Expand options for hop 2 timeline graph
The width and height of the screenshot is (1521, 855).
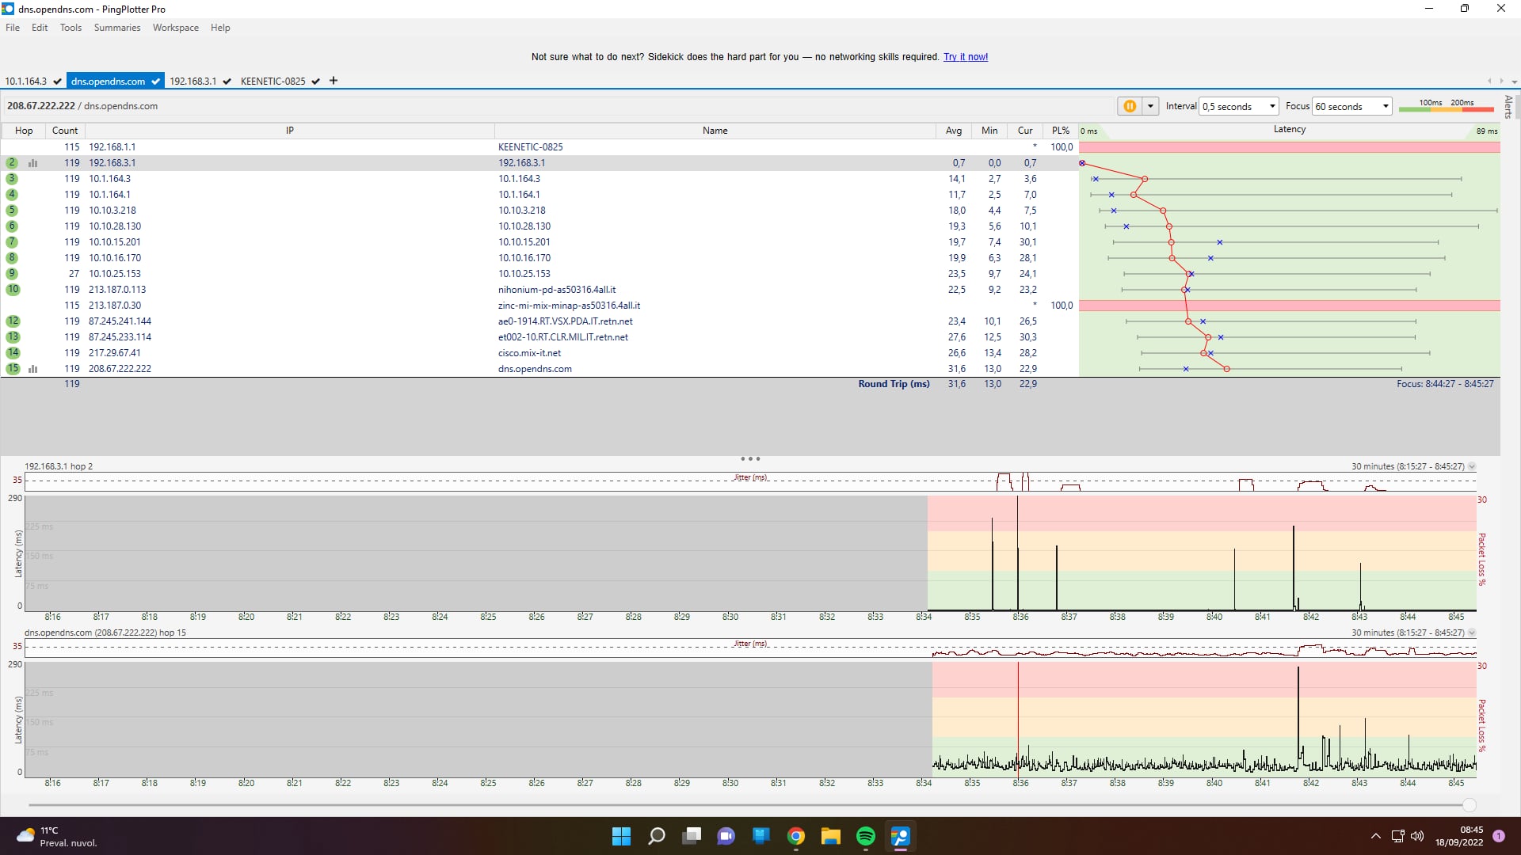click(x=1472, y=467)
